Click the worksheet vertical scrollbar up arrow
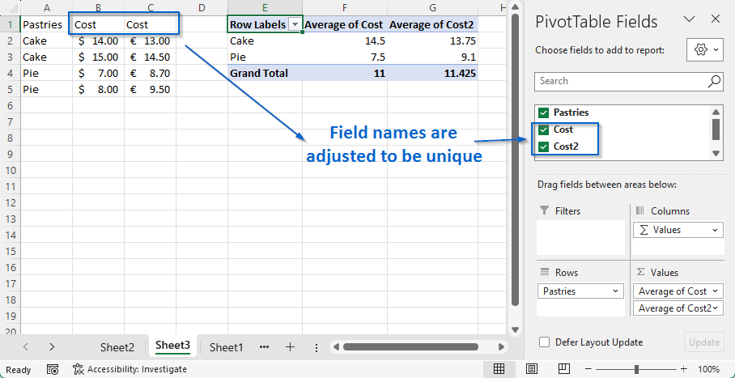This screenshot has height=378, width=735. point(514,7)
